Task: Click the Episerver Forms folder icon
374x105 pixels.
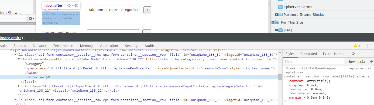Action: click(280, 7)
